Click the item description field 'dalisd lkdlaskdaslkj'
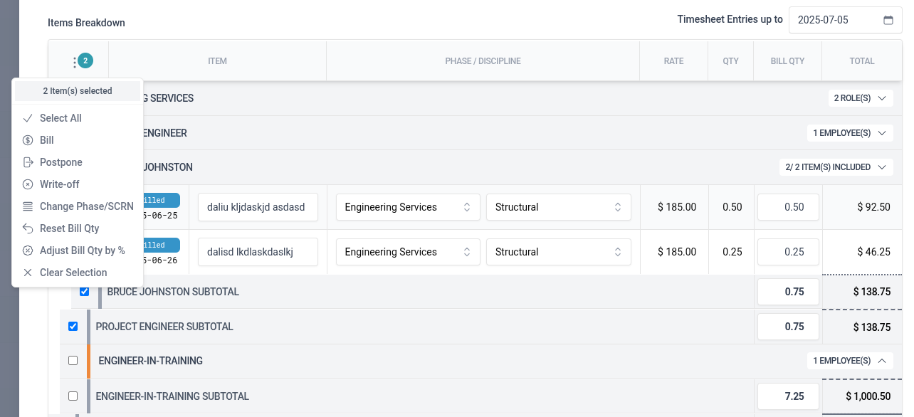Screen dimensions: 914x417 pos(258,252)
